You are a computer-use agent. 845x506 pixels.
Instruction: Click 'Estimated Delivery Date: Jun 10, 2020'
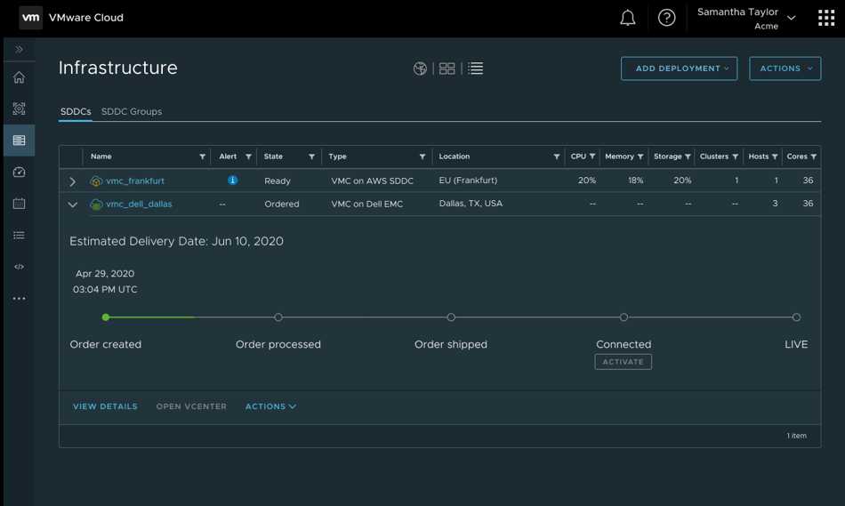176,241
